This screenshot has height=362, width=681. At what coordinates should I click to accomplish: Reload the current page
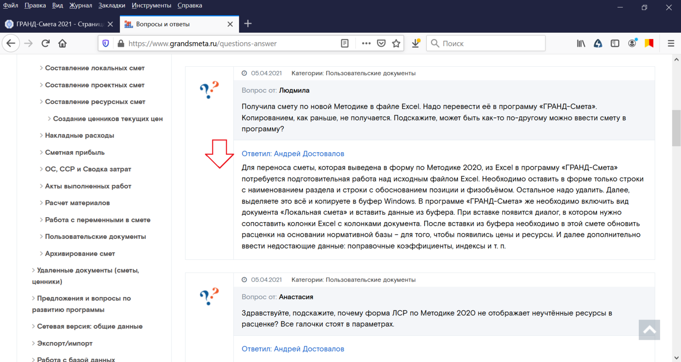click(x=45, y=44)
